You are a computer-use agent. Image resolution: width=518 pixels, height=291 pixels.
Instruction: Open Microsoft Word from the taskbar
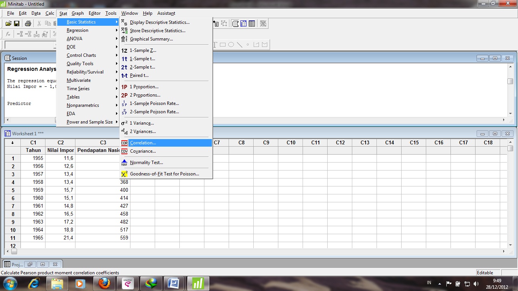point(174,283)
